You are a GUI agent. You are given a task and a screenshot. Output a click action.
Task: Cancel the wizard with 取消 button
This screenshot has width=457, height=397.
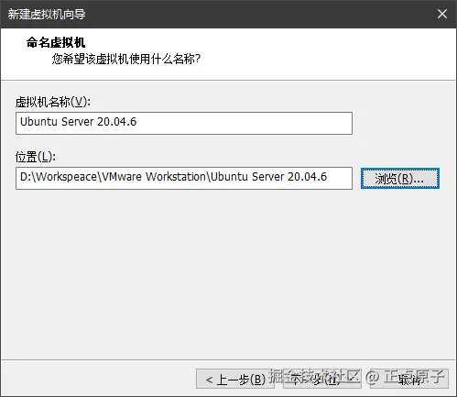409,379
